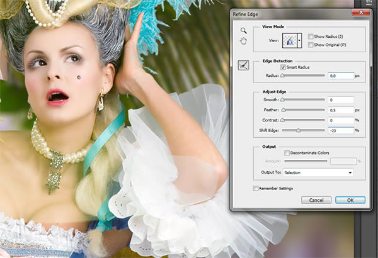
Task: Click the Feather value field
Action: [341, 110]
